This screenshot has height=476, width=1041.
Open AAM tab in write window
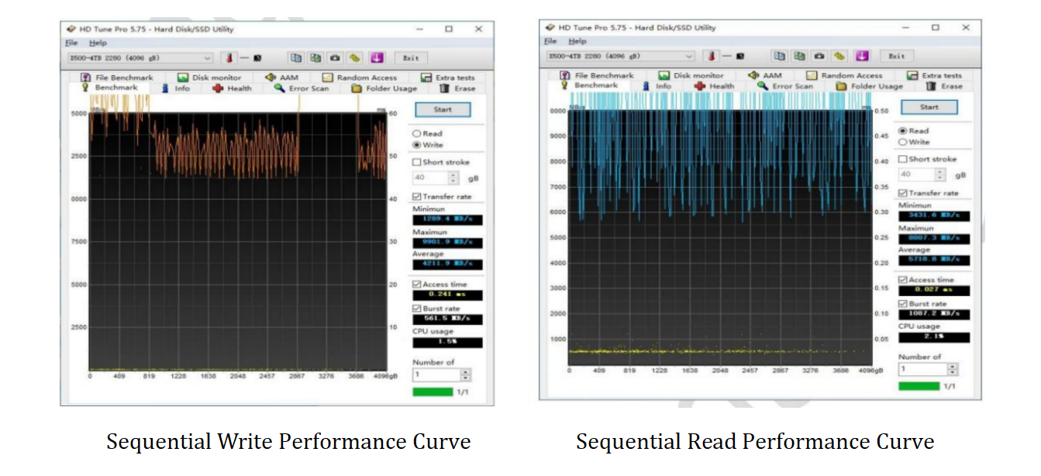click(x=281, y=78)
